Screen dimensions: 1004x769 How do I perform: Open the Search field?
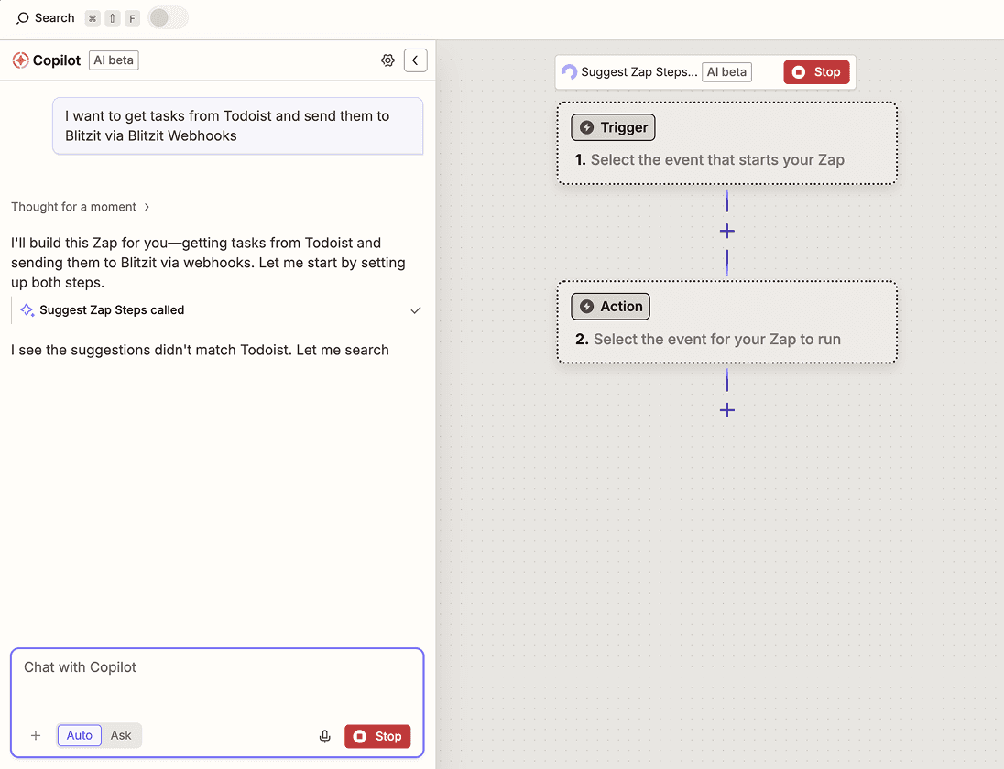click(46, 18)
